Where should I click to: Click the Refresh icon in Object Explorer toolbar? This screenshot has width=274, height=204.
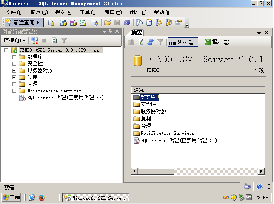pyautogui.click(x=54, y=40)
